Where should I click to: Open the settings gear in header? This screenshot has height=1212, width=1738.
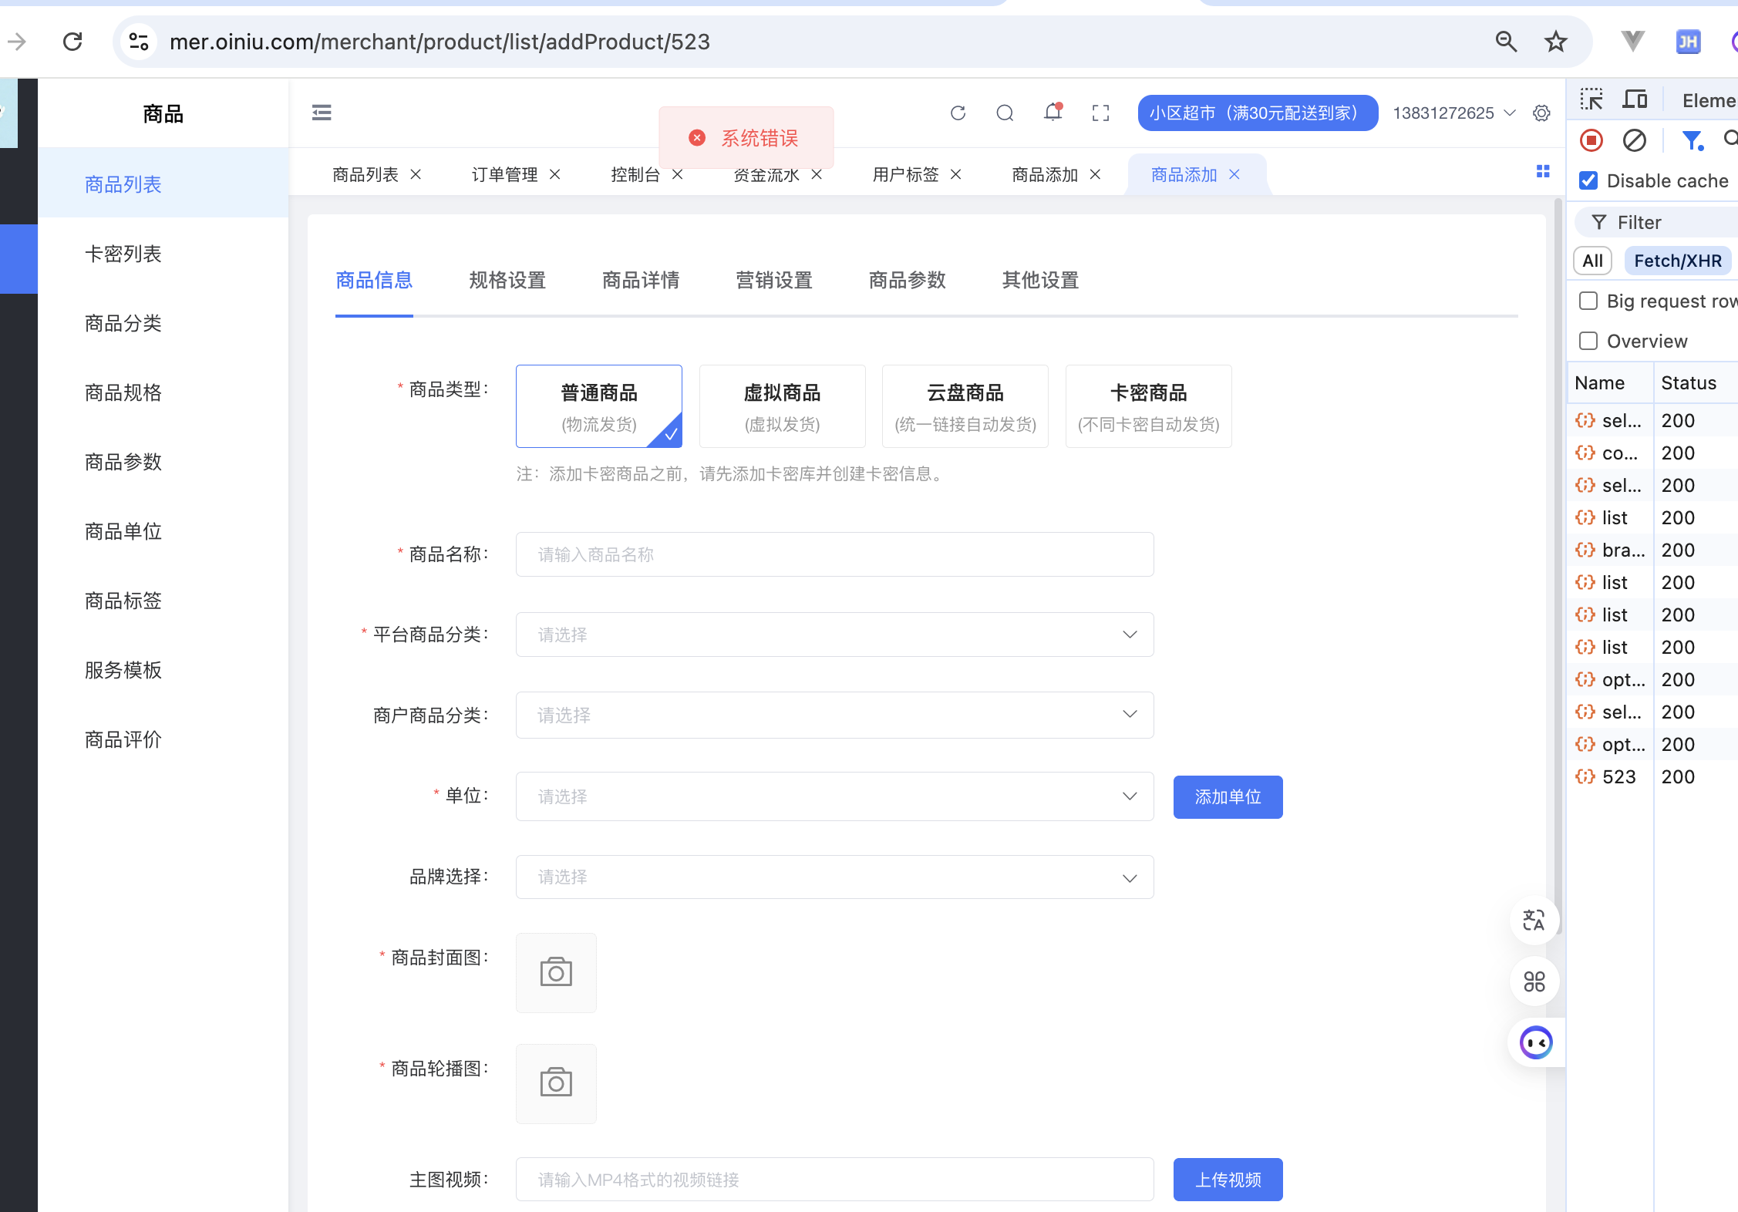(1541, 113)
